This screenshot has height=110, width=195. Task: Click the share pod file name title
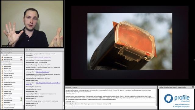point(172,87)
